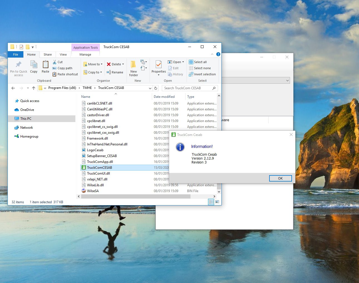The height and width of the screenshot is (283, 359).
Task: Click the red Delete icon
Action: [109, 64]
